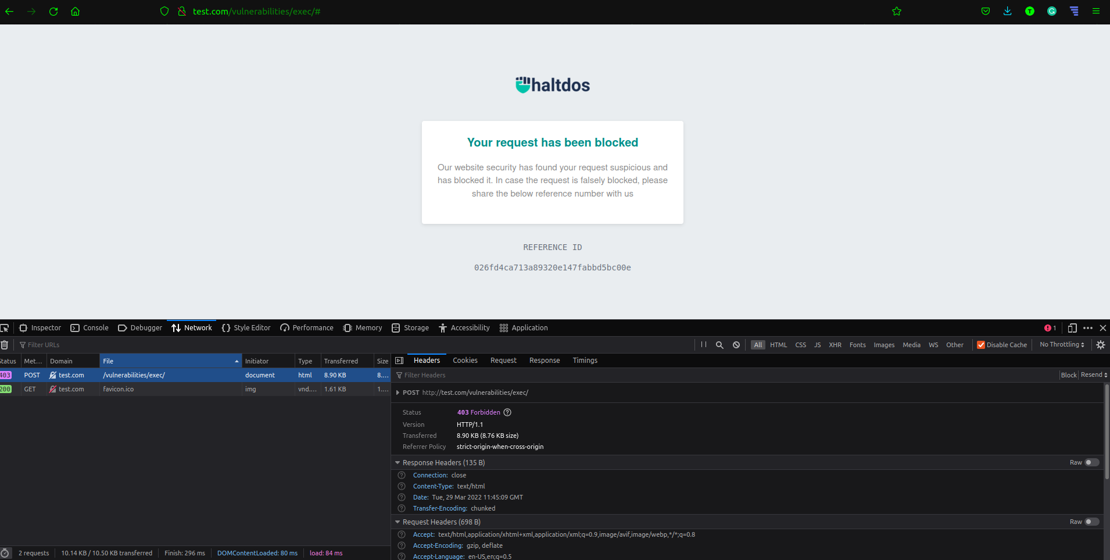This screenshot has height=560, width=1110.
Task: Open the request blocking icon
Action: tap(736, 345)
